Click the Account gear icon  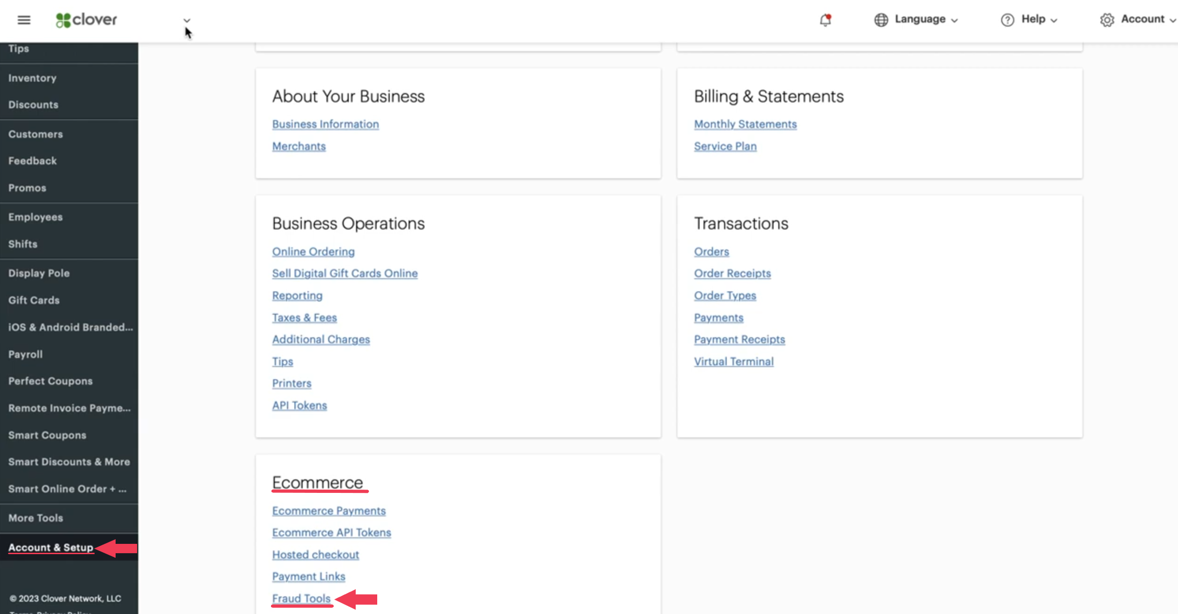click(1107, 20)
